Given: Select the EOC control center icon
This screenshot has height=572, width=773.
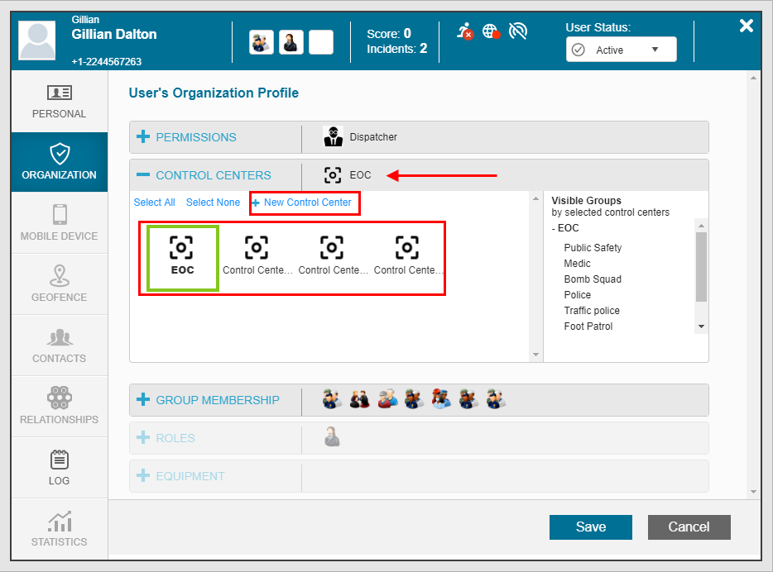Looking at the screenshot, I should click(x=182, y=257).
